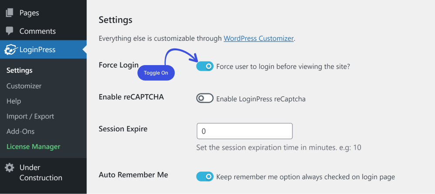Click the Under Construction gear icon
The image size is (435, 194).
[10, 168]
